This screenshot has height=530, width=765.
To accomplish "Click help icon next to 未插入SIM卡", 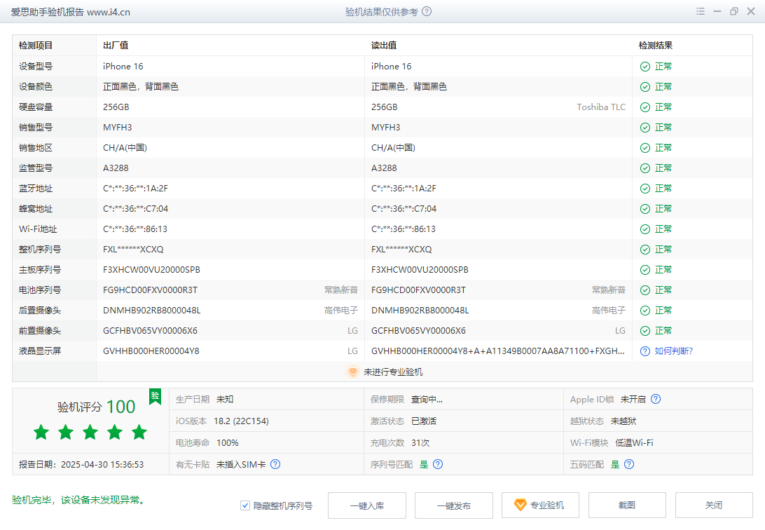I will [275, 464].
